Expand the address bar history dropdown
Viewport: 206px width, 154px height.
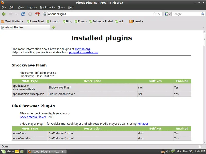159,14
